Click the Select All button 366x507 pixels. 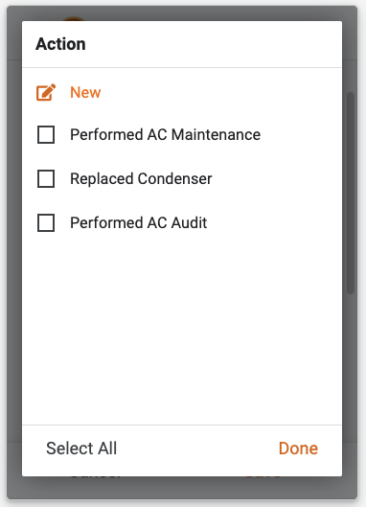coord(81,449)
